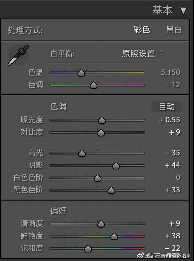The height and width of the screenshot is (261, 194).
Task: Click the color temperature value 5,150
Action: [x=171, y=72]
